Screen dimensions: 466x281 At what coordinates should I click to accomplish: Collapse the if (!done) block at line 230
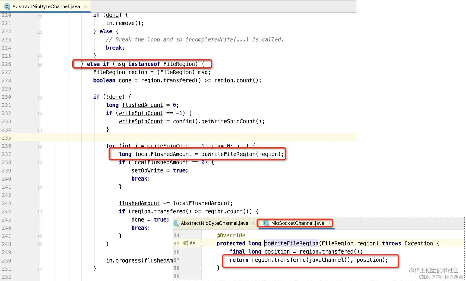coord(40,97)
